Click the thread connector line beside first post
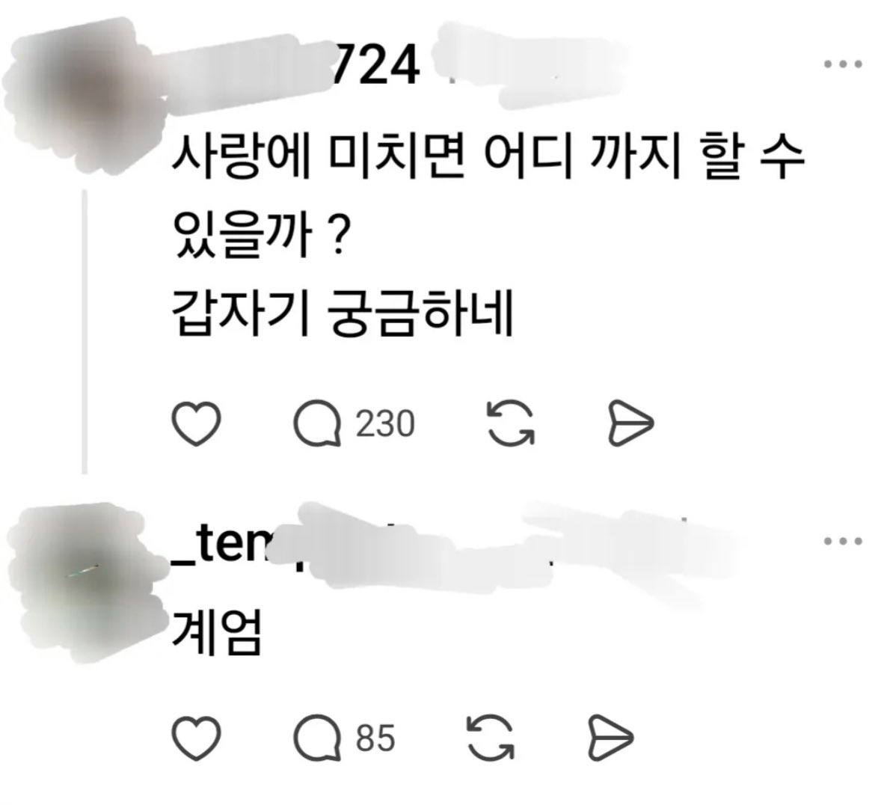The image size is (881, 805). pyautogui.click(x=85, y=331)
